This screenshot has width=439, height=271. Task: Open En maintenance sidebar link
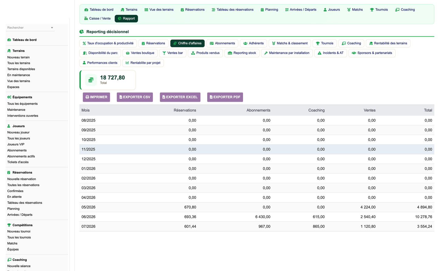tap(19, 75)
